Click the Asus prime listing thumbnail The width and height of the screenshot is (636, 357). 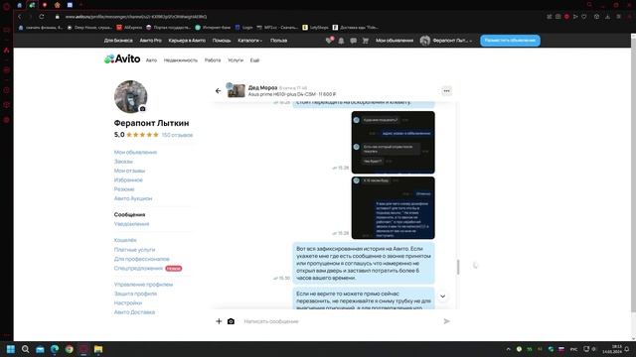(237, 90)
